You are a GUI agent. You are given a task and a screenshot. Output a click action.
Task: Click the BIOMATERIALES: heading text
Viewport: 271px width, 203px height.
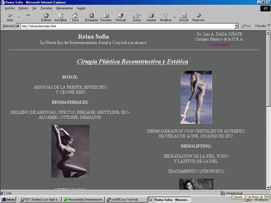coord(70,102)
